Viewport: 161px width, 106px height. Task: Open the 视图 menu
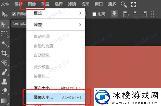85,4
